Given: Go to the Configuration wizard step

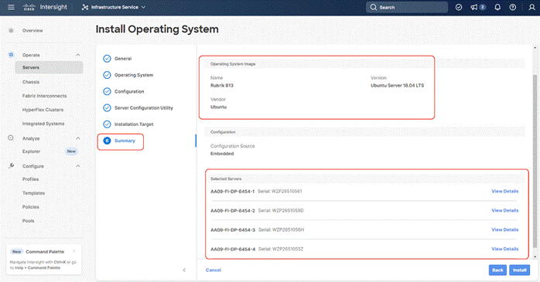Looking at the screenshot, I should (x=129, y=91).
